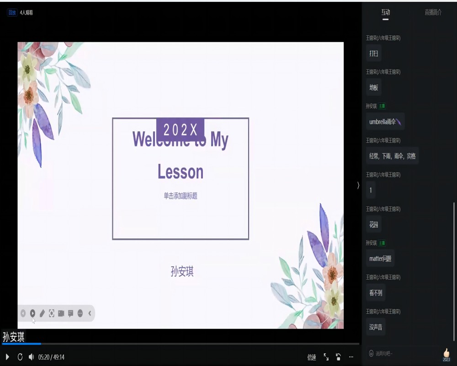The width and height of the screenshot is (457, 366).
Task: Click the focus frame icon in slide toolbar
Action: point(52,313)
